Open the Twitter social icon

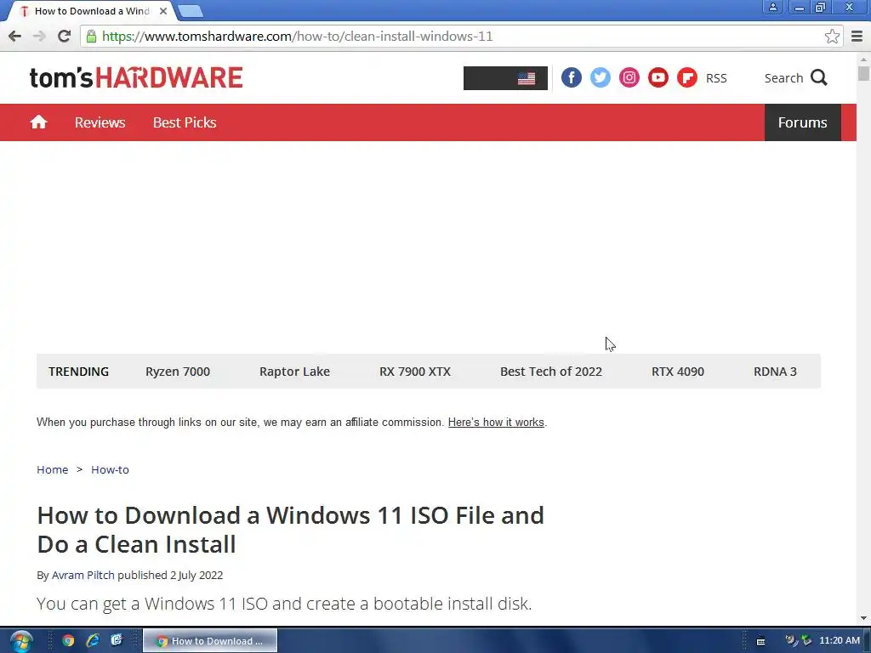click(x=600, y=77)
